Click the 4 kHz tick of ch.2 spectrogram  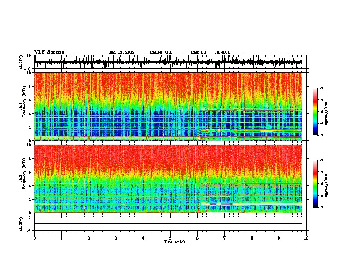click(x=30, y=186)
